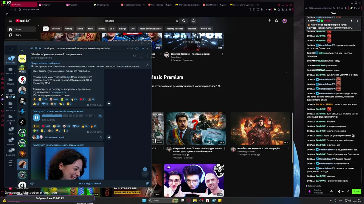Open the Контакты folder in Telegram
The height and width of the screenshot is (204, 364).
[x=11, y=71]
